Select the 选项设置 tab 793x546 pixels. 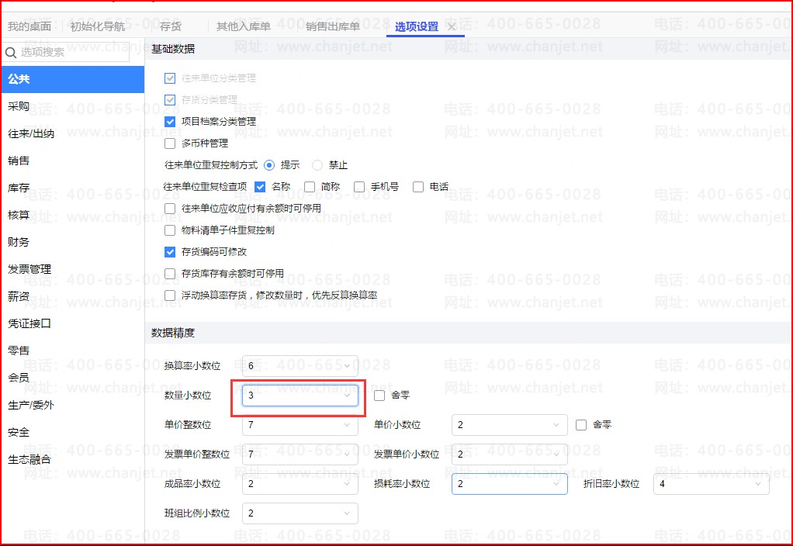[x=416, y=26]
